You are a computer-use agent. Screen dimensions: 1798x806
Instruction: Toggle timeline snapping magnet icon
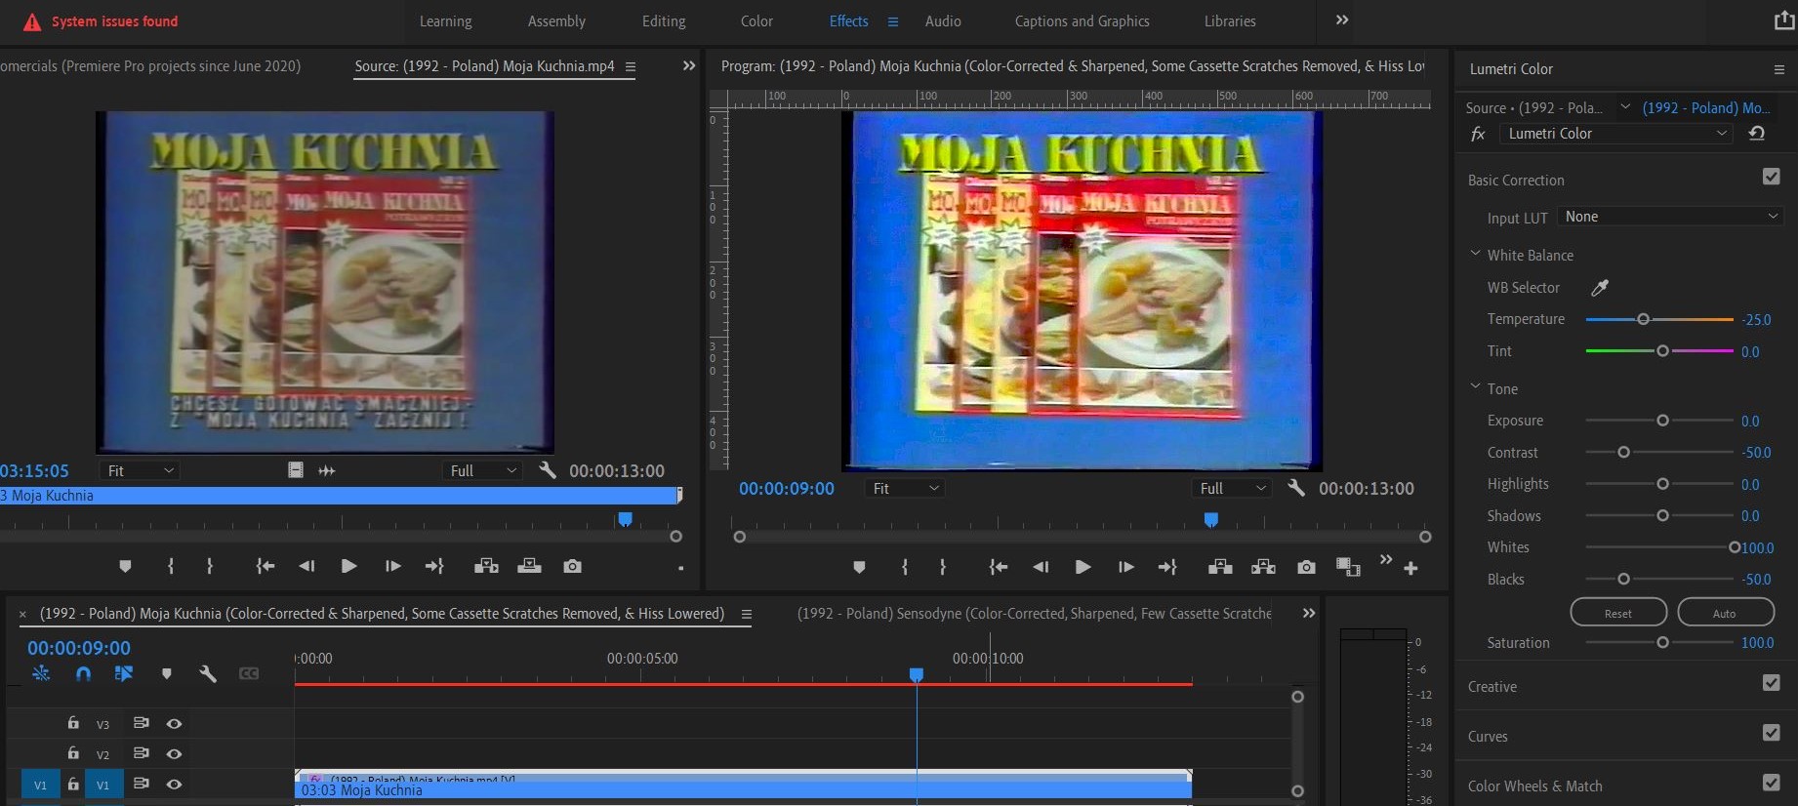[x=83, y=673]
